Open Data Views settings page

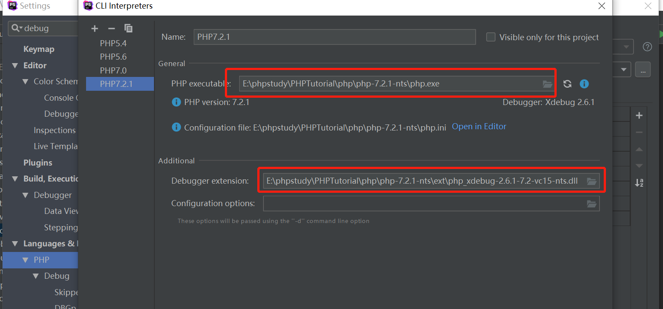click(61, 211)
